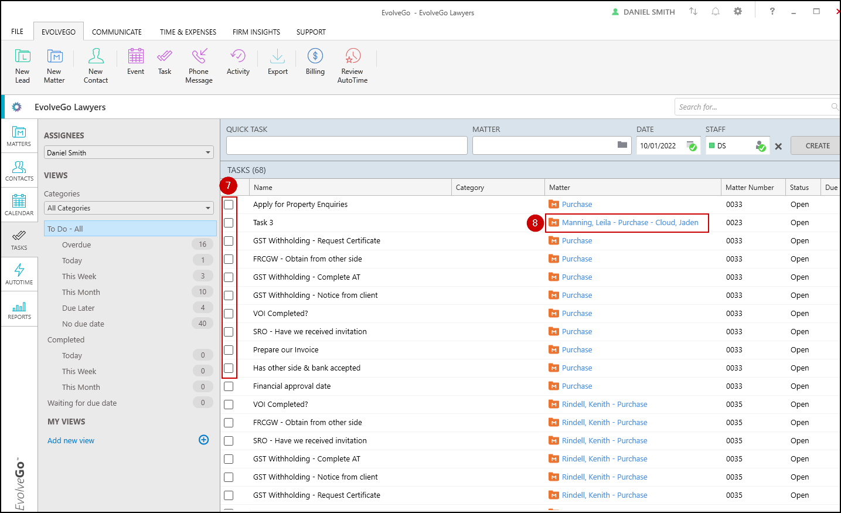Open the matter folder browse icon

click(622, 145)
